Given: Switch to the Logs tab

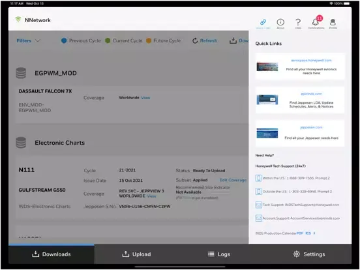Looking at the screenshot, I should point(219,254).
